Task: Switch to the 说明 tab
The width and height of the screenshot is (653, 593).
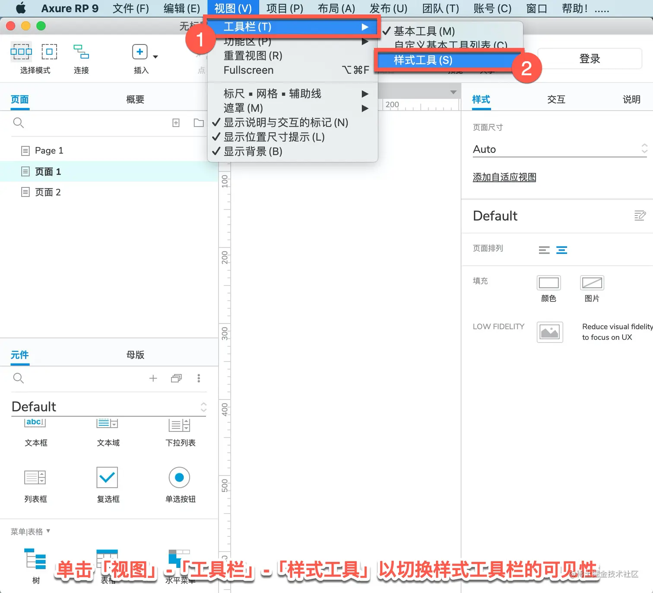Action: click(631, 99)
